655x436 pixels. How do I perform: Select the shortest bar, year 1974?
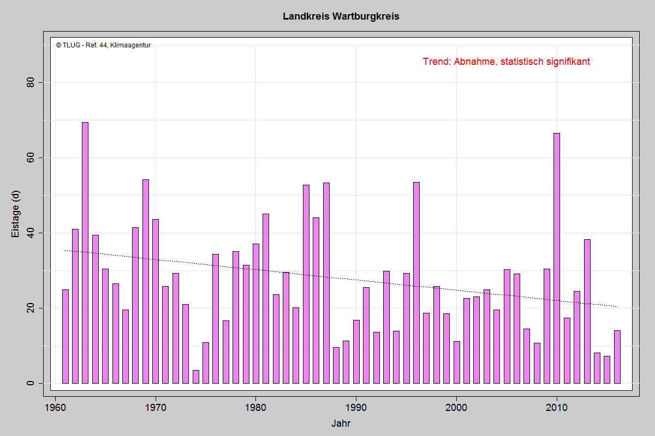[x=195, y=377]
